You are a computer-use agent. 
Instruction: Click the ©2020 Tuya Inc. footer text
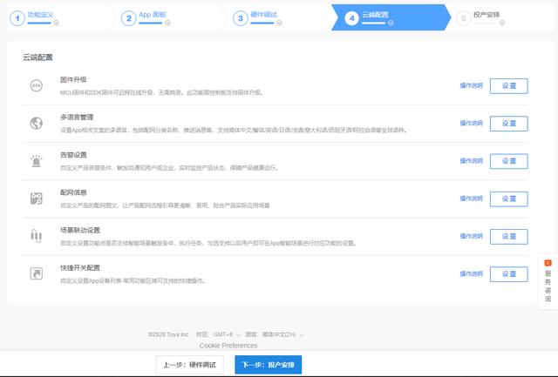point(168,334)
